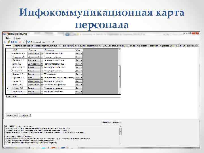Viewport: 204px width, 153px height.
Task: Open Да/Нет dropdown in Специалист по маркетингу row
Action: coord(81,84)
